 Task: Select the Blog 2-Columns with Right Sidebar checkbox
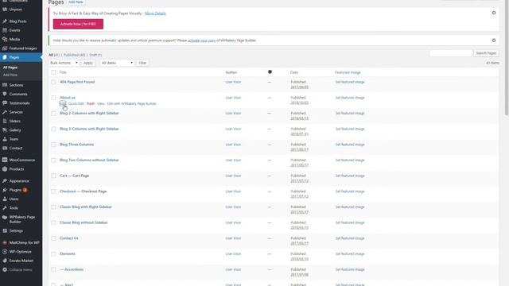pyautogui.click(x=53, y=113)
